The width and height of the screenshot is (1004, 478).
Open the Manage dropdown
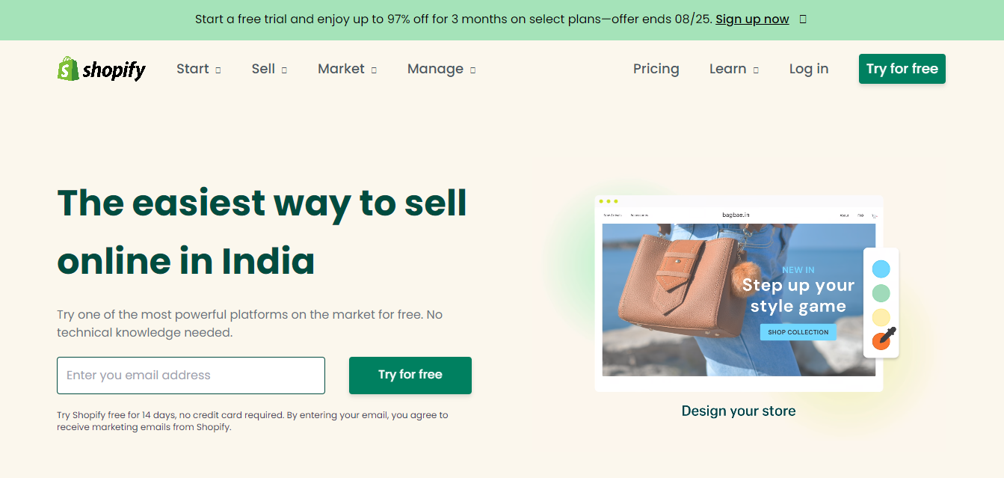coord(440,69)
